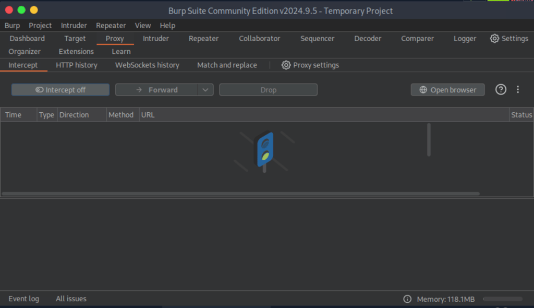Click the Settings gear icon
The width and height of the screenshot is (534, 308).
(x=494, y=39)
